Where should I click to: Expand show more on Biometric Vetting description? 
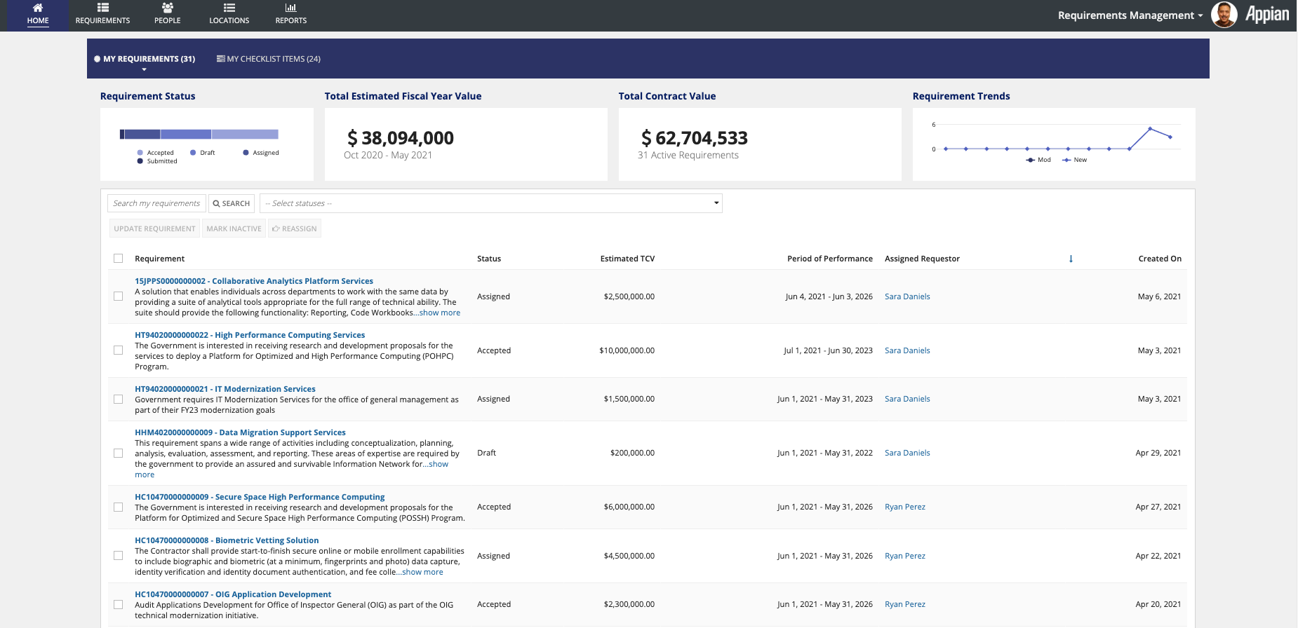[422, 572]
